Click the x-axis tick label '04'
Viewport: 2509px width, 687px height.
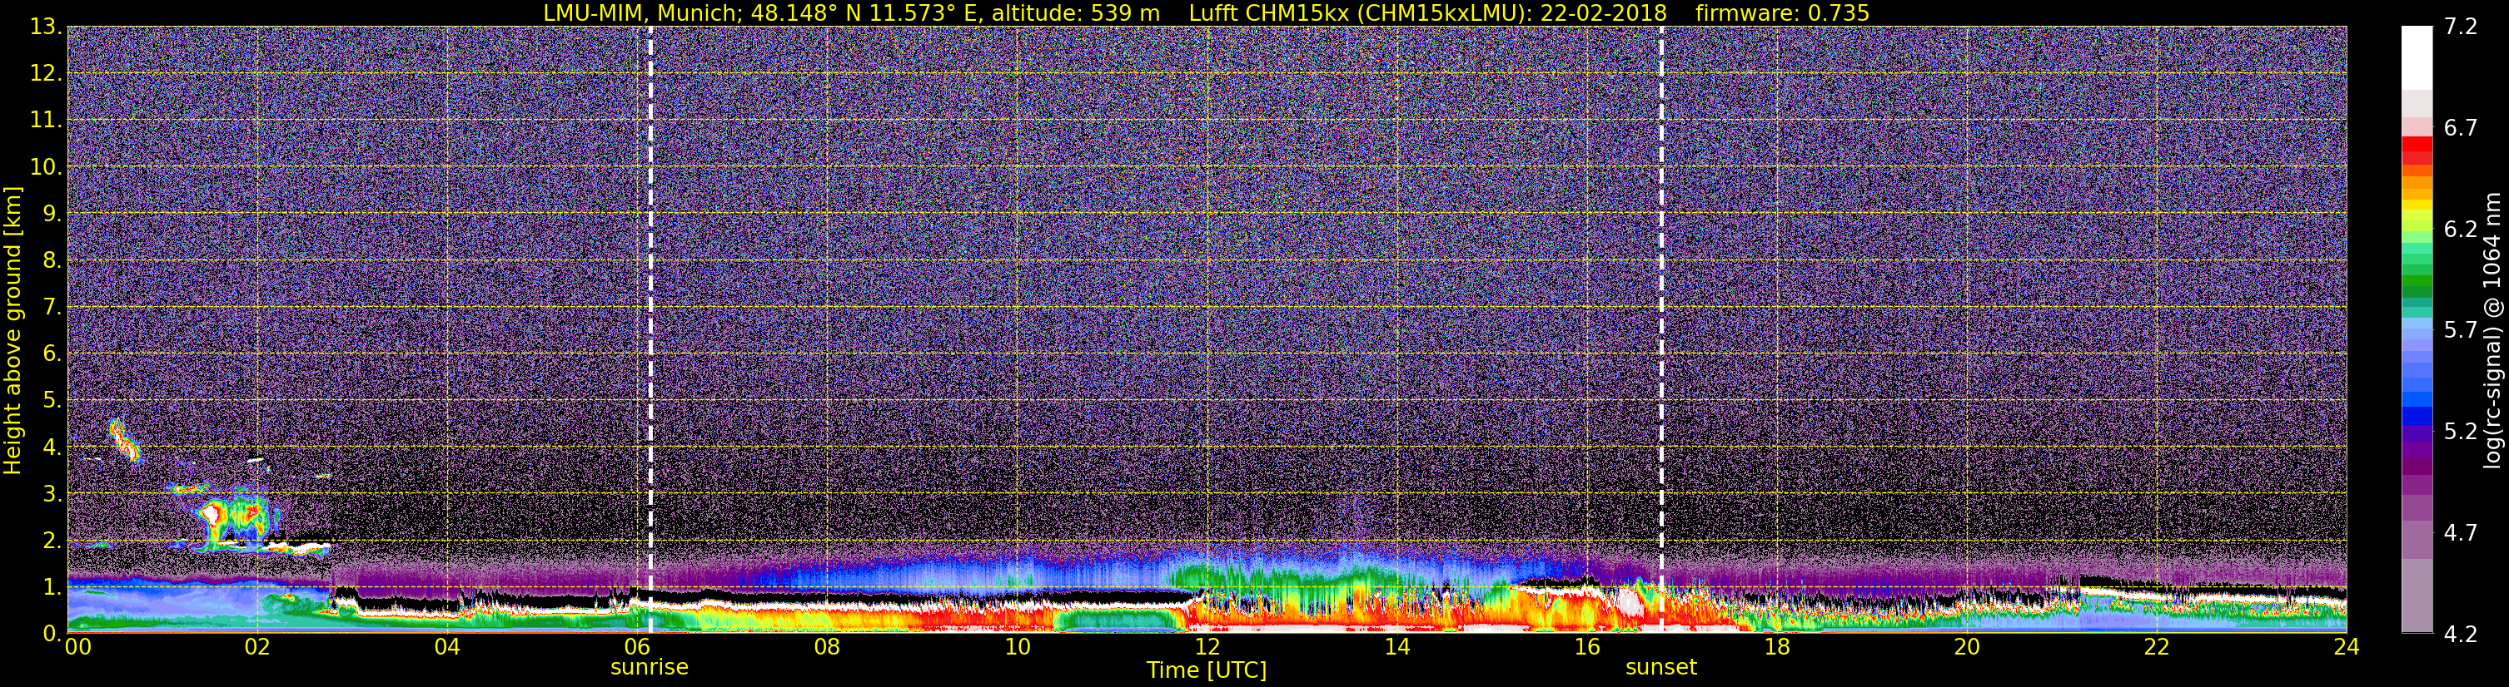[x=446, y=648]
